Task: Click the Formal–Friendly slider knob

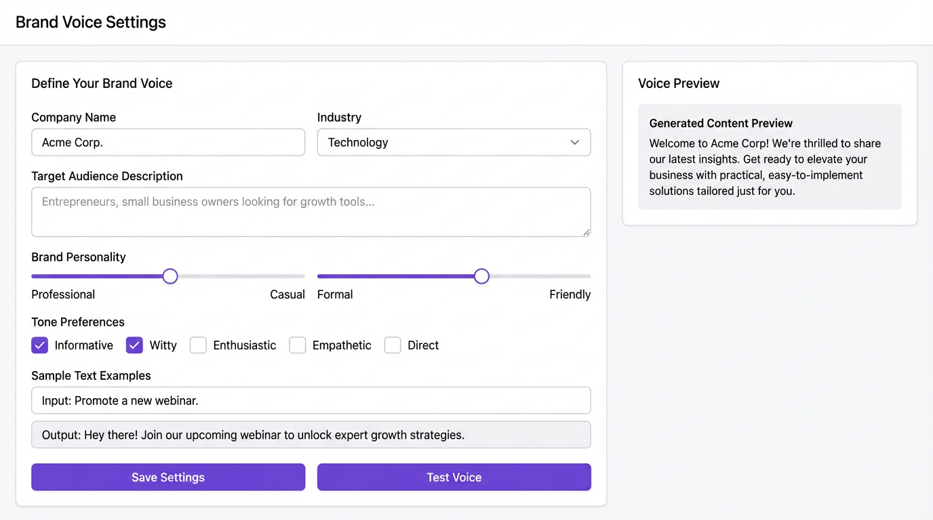Action: 481,276
